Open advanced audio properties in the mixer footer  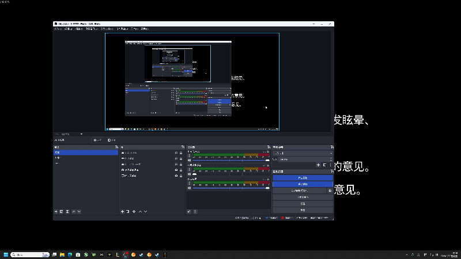(189, 212)
